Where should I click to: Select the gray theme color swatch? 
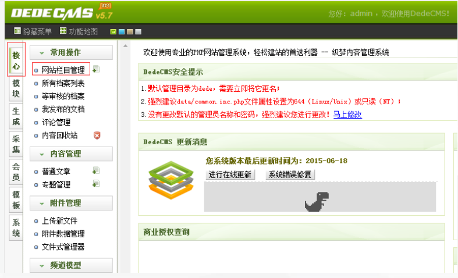pos(139,31)
